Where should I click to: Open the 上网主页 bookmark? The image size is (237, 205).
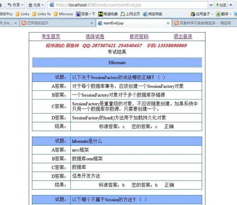[x=130, y=14]
